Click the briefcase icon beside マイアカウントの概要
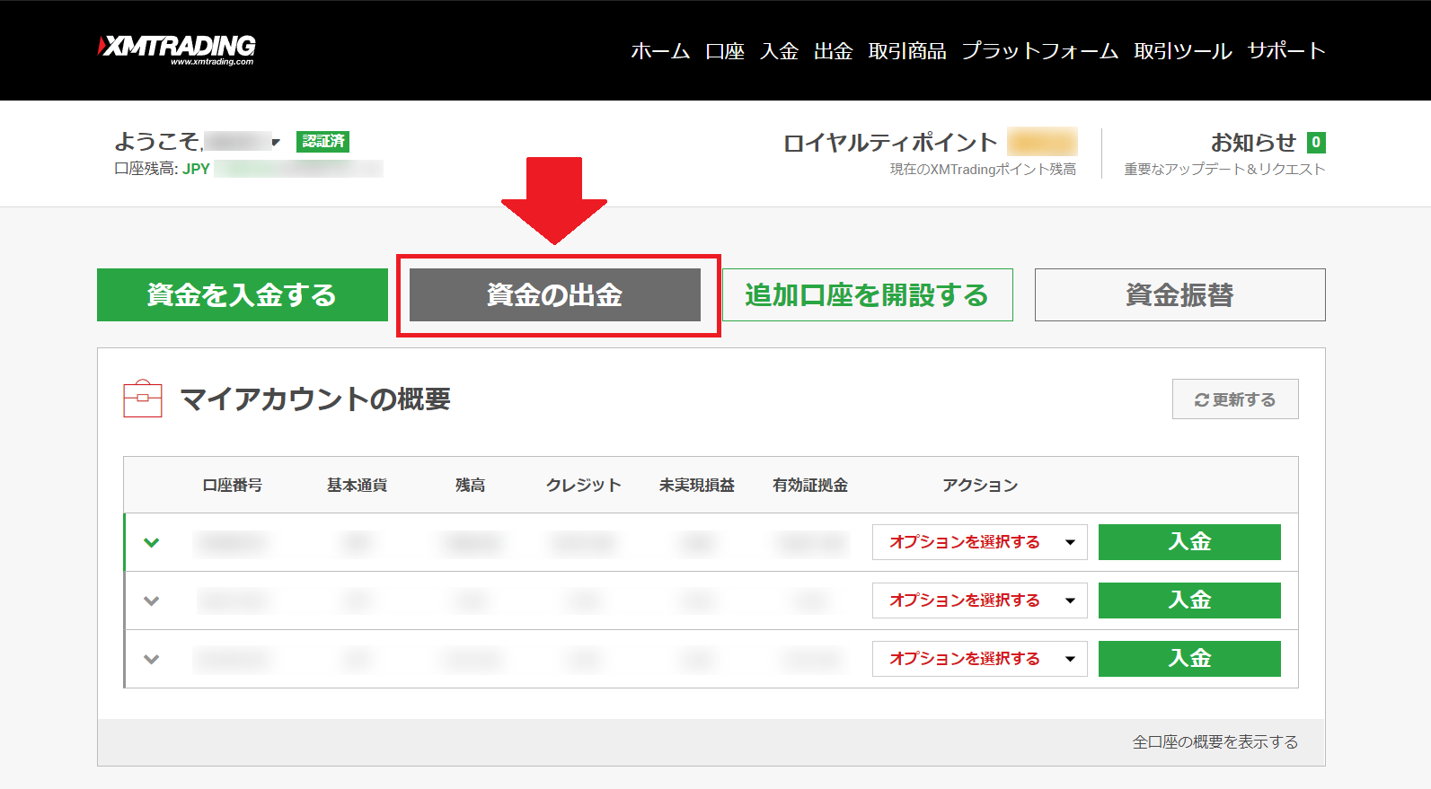 point(143,399)
